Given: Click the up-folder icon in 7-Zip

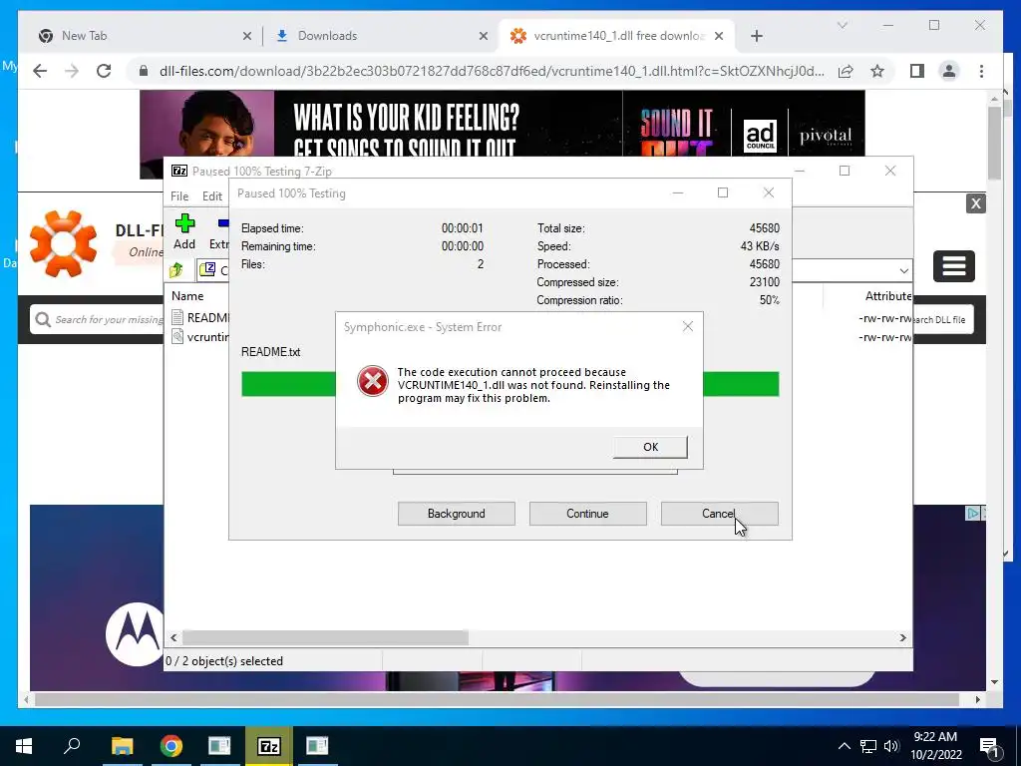Looking at the screenshot, I should pos(176,269).
